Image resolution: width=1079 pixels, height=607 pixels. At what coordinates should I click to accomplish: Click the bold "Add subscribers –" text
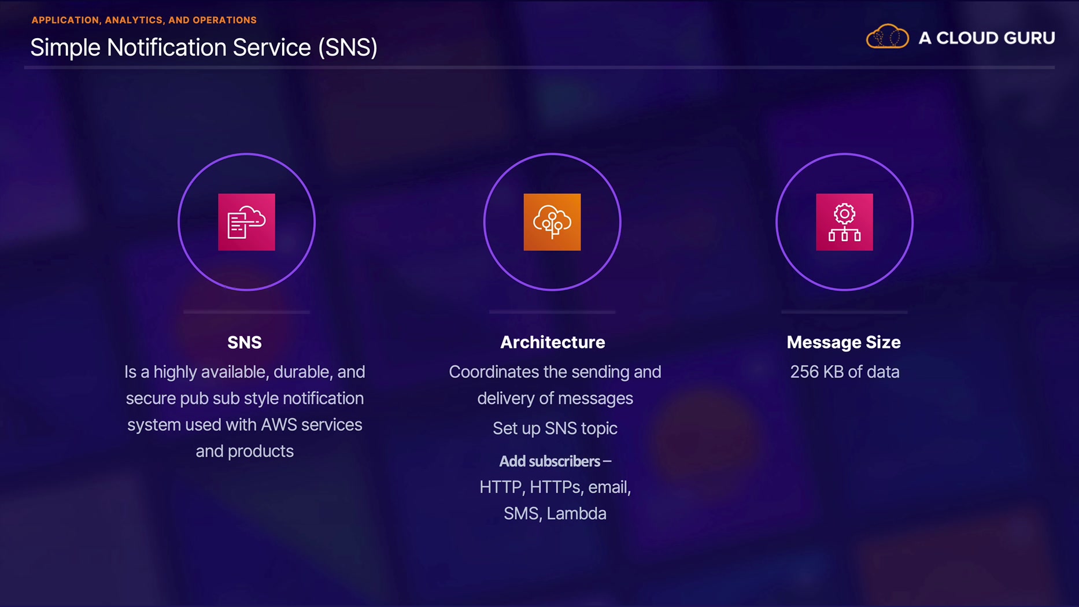[x=555, y=461]
